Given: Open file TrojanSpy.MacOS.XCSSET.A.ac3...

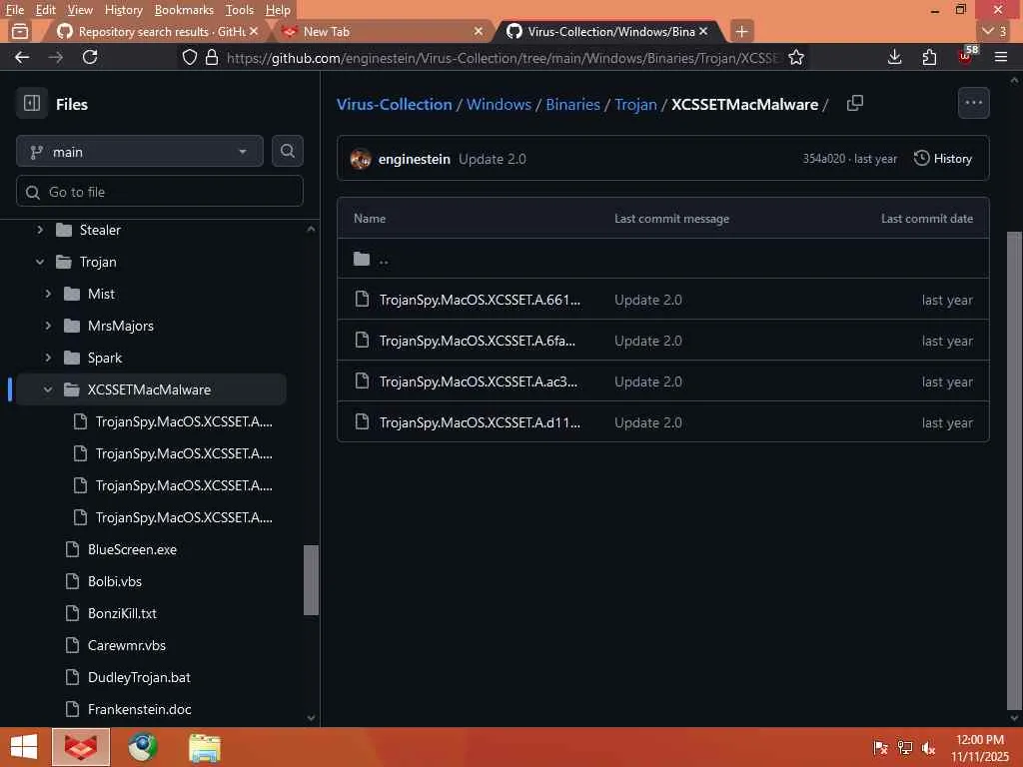Looking at the screenshot, I should (479, 383).
